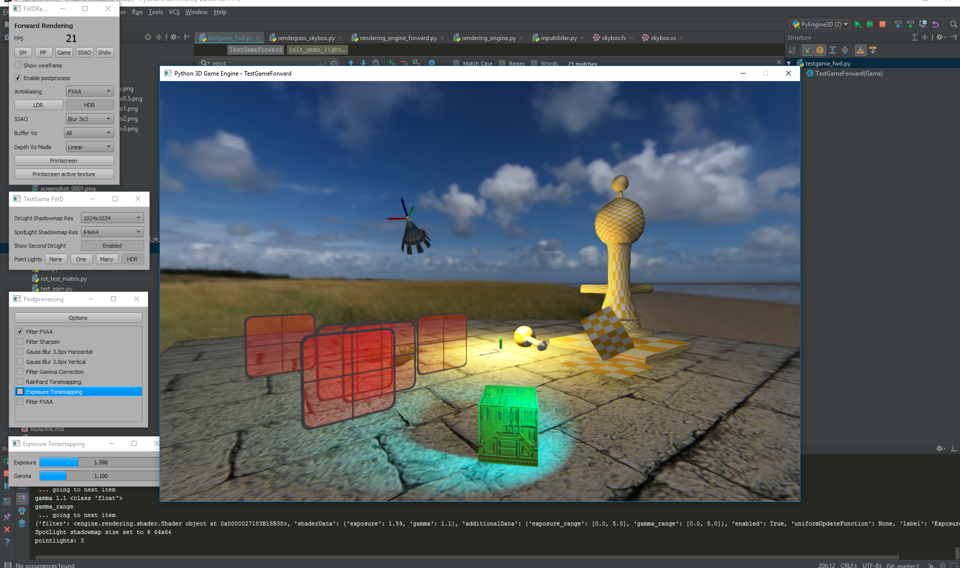Click Autoscroll to Source in the Structure toolbar
Viewport: 960px width, 568px height.
[x=860, y=50]
